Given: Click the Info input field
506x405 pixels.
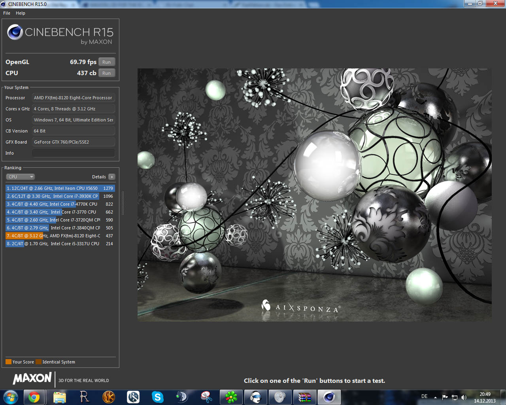Looking at the screenshot, I should pos(74,153).
